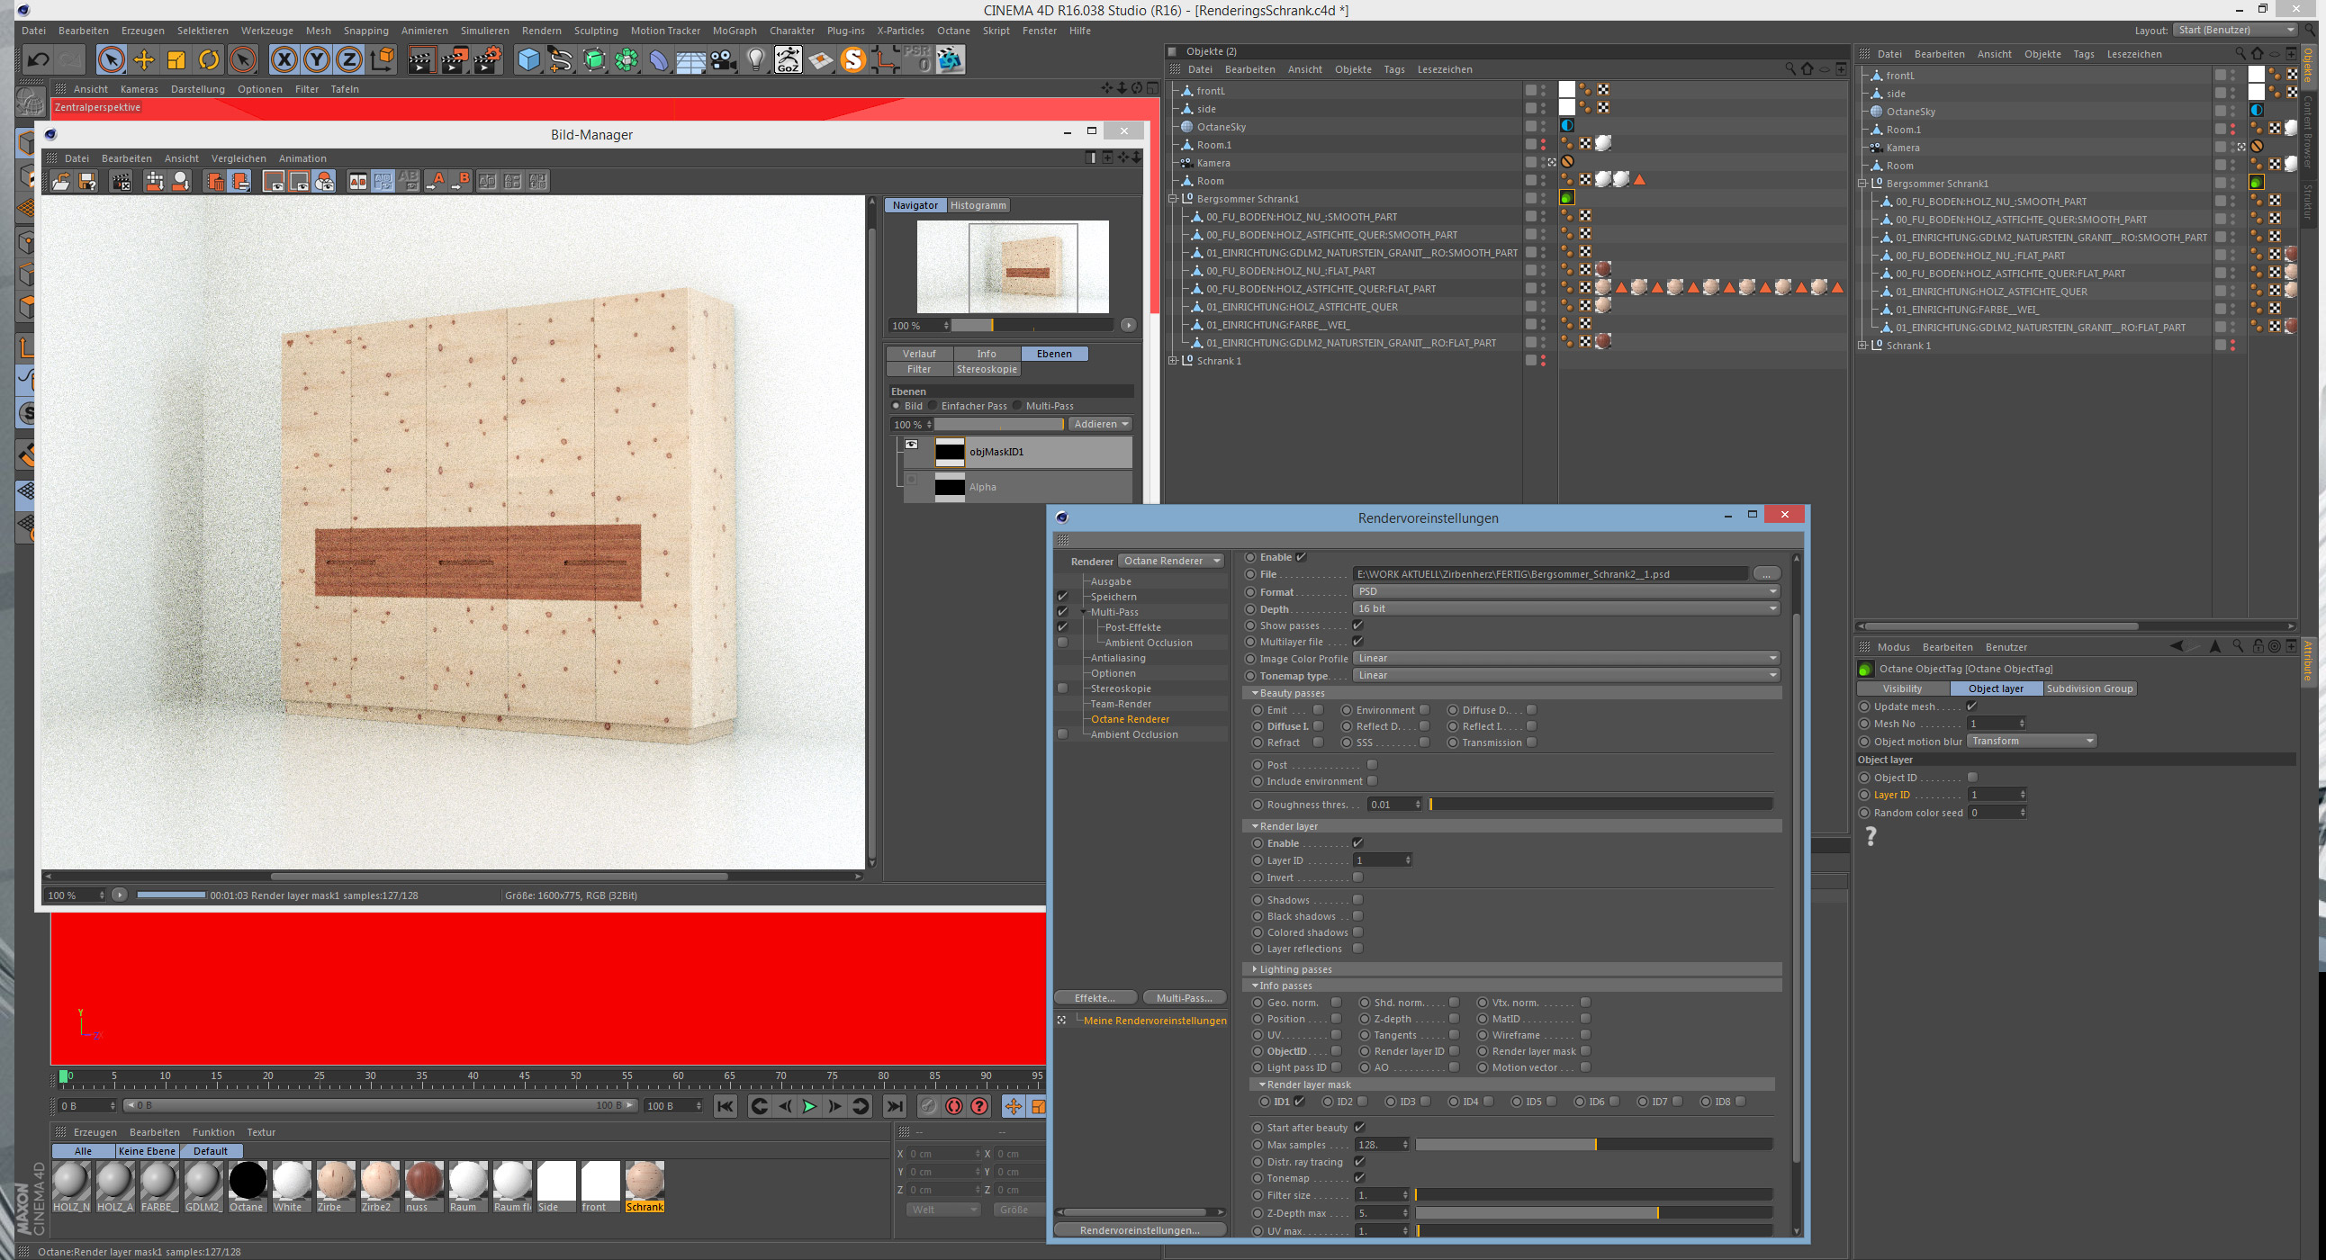Click the Rotate tool icon
This screenshot has width=2326, height=1260.
click(x=209, y=60)
